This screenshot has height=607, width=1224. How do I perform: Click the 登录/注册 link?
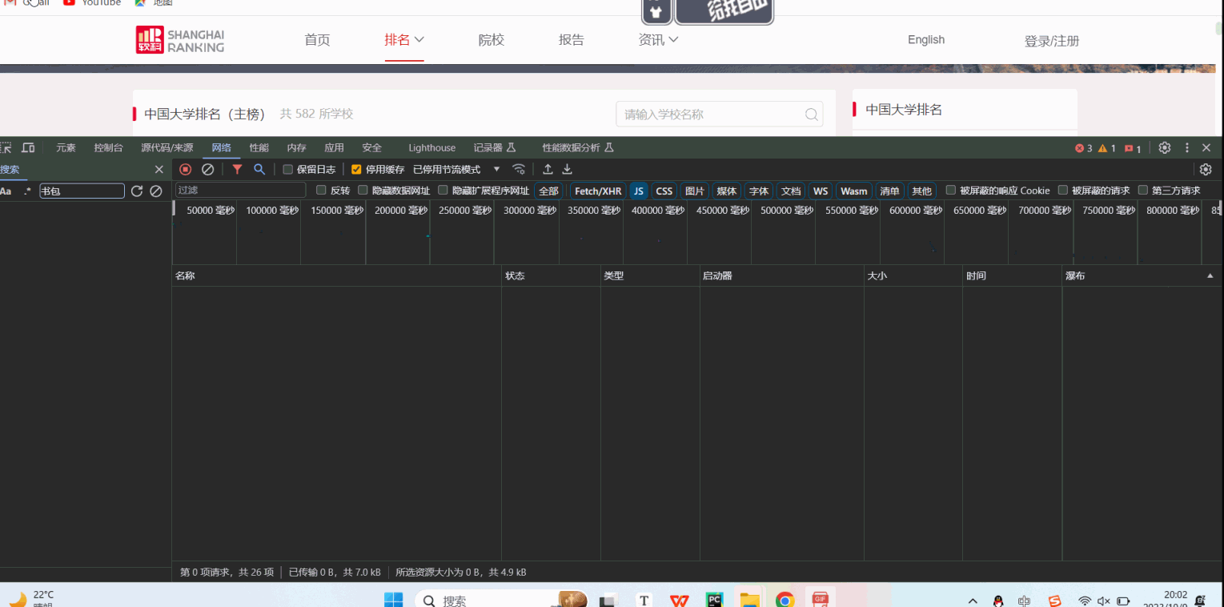(x=1052, y=41)
